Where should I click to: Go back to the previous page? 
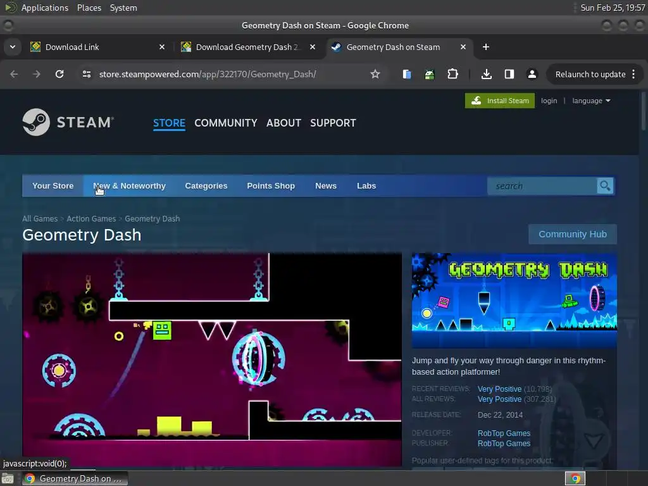(14, 74)
